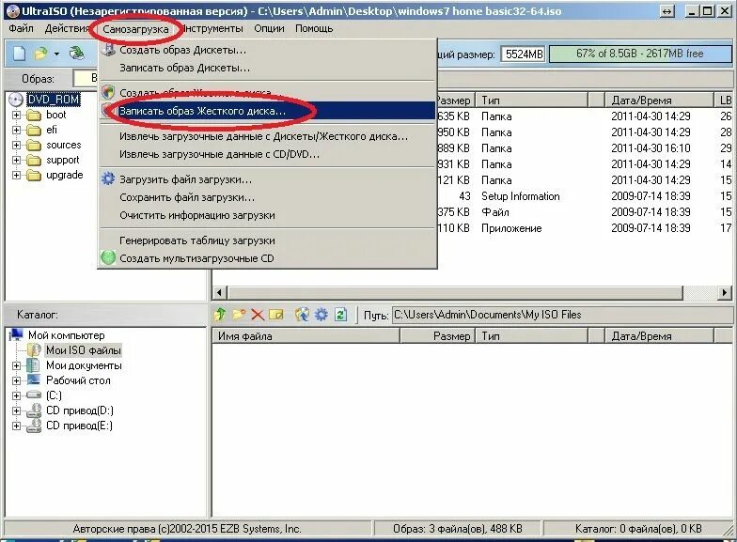Screen dimensions: 737x542
Task: Choose Извлечь загрузочные данные с CD/DVD
Action: click(x=267, y=154)
